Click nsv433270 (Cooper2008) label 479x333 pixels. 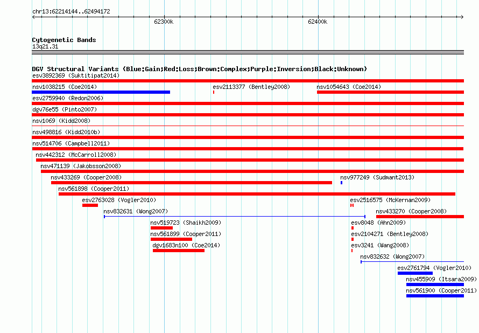click(x=411, y=211)
